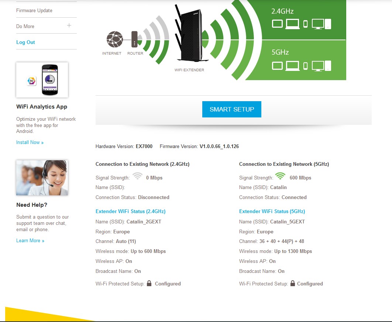Click the 5GHz tablet device icon

coord(277,66)
